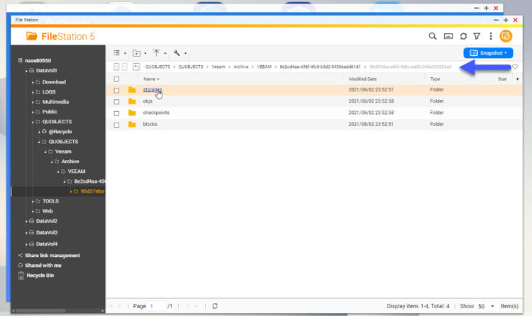Click the upload arrow toolbar icon
The height and width of the screenshot is (316, 532).
coord(156,53)
